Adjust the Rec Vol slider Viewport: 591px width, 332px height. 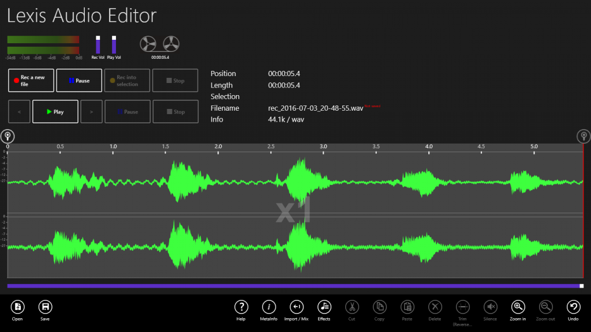click(x=97, y=45)
